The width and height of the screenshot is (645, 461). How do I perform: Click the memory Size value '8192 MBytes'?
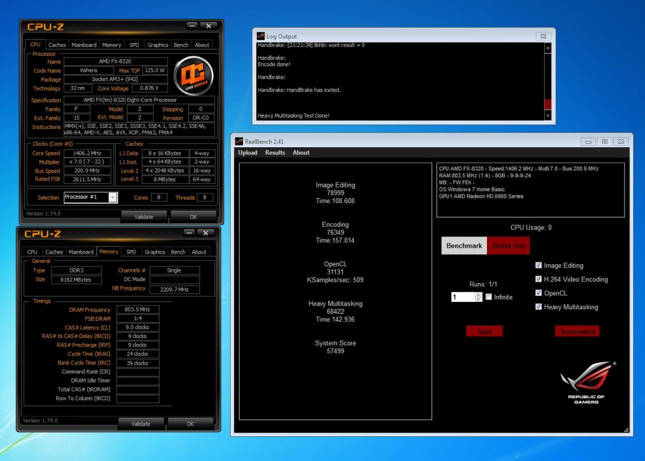76,279
